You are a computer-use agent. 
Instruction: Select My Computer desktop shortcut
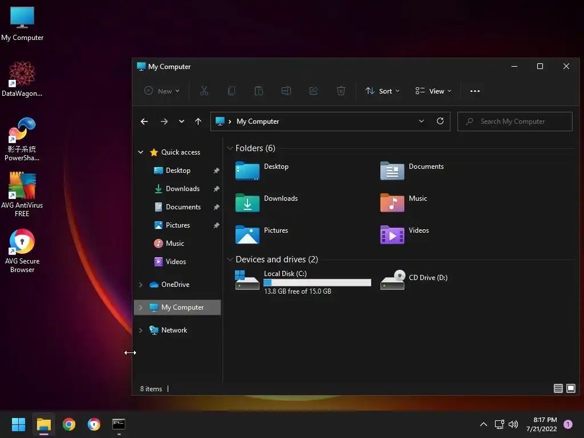22,24
